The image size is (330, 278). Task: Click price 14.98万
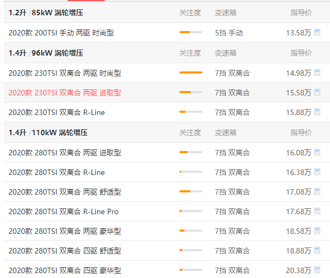pyautogui.click(x=298, y=73)
